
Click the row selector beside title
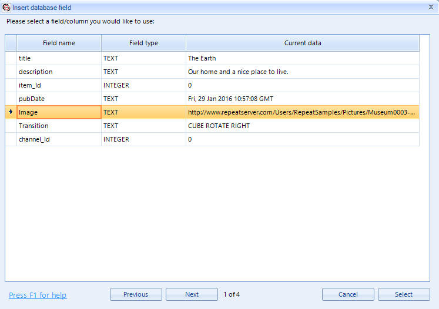(11, 58)
